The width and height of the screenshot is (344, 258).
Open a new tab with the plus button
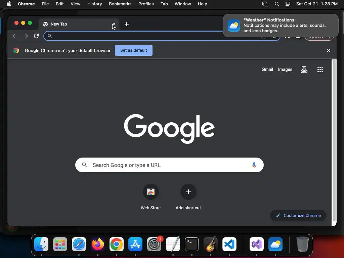point(127,24)
